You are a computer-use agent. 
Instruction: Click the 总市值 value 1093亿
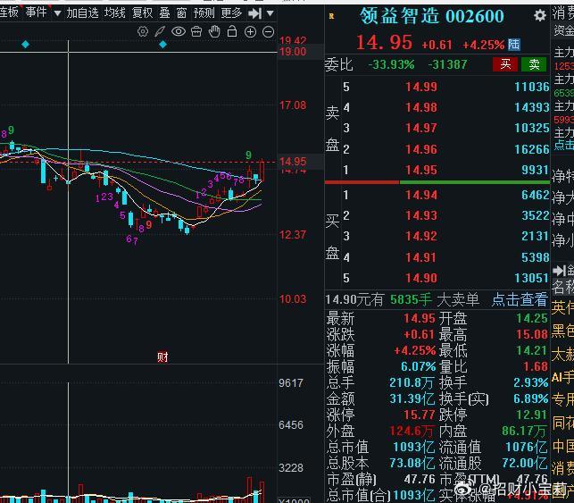tap(414, 447)
